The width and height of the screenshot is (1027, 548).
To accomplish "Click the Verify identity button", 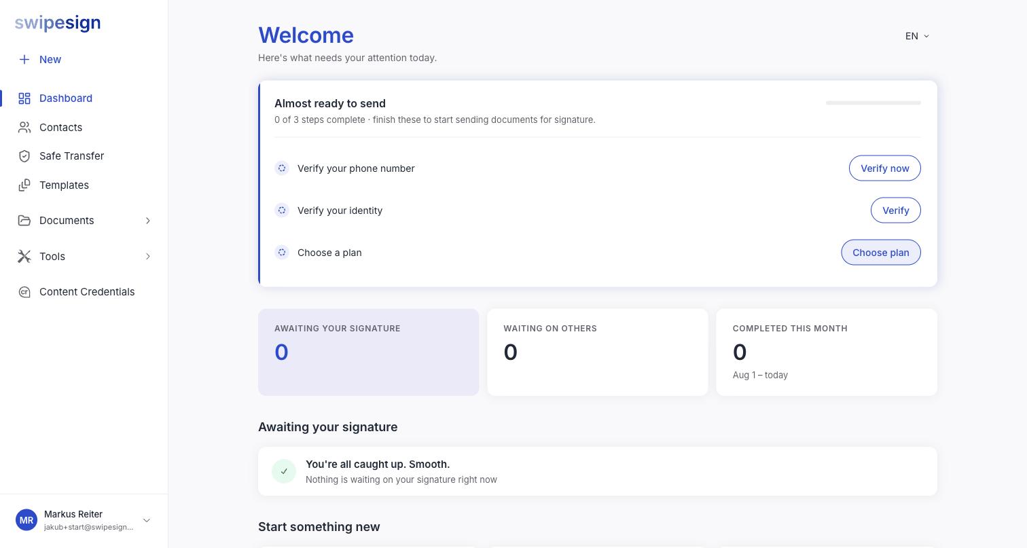I will [895, 211].
